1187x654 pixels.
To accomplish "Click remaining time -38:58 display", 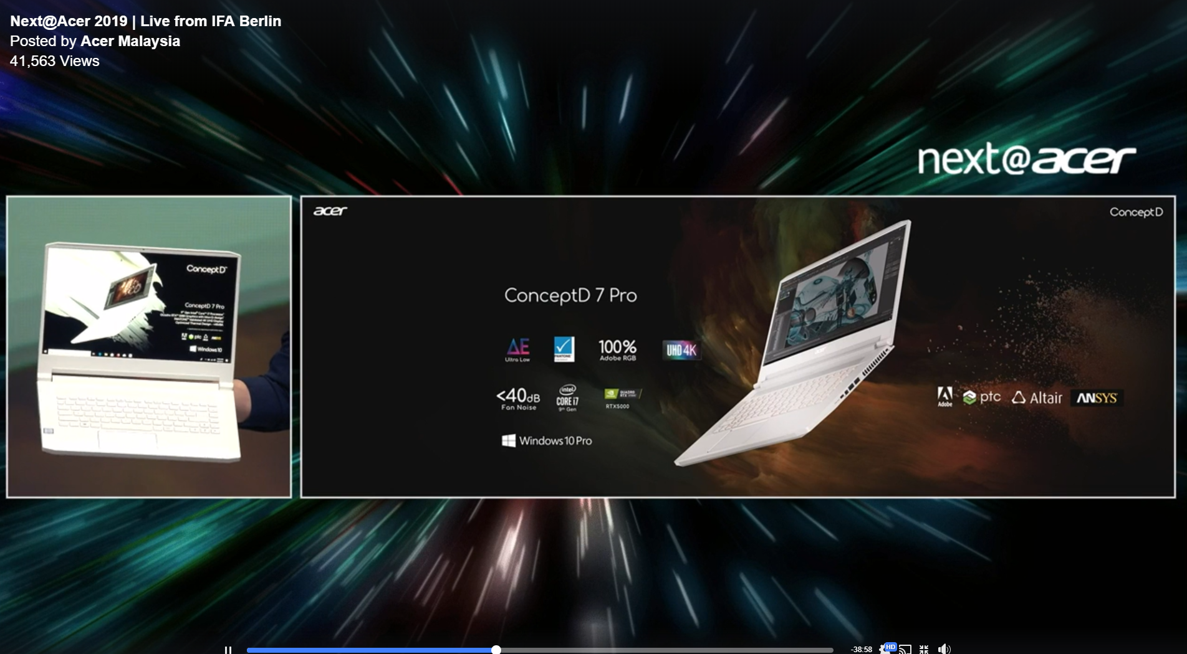I will [862, 650].
